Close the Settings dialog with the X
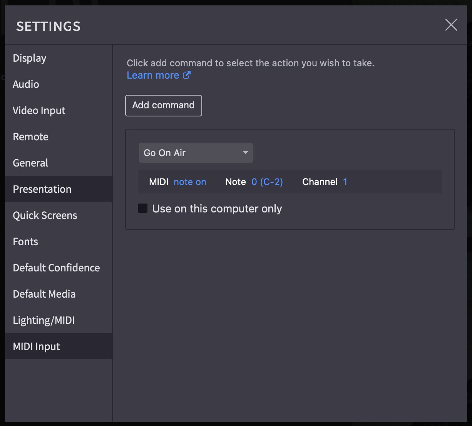 click(x=451, y=25)
